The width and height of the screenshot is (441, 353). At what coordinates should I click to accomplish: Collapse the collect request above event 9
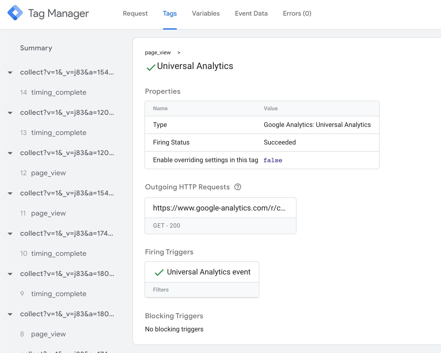(x=10, y=274)
